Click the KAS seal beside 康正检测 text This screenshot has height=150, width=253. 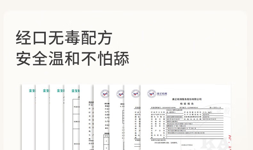[151, 94]
